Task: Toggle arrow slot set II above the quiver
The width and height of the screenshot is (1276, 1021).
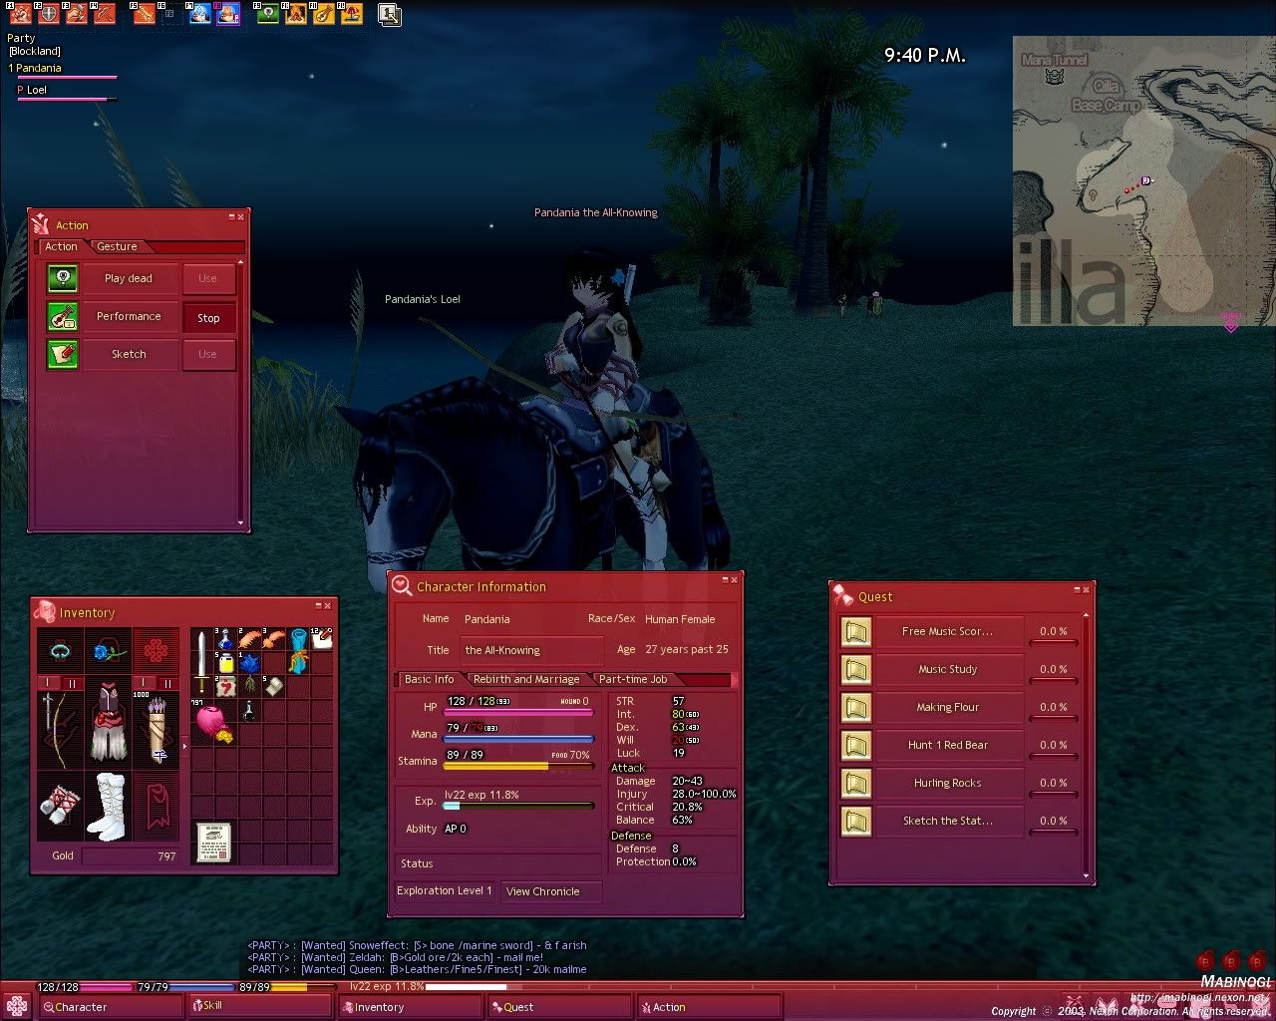Action: [x=167, y=683]
